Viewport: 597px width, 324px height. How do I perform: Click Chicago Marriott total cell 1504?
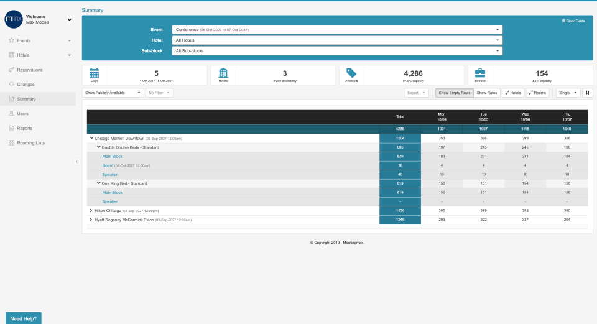tap(400, 139)
